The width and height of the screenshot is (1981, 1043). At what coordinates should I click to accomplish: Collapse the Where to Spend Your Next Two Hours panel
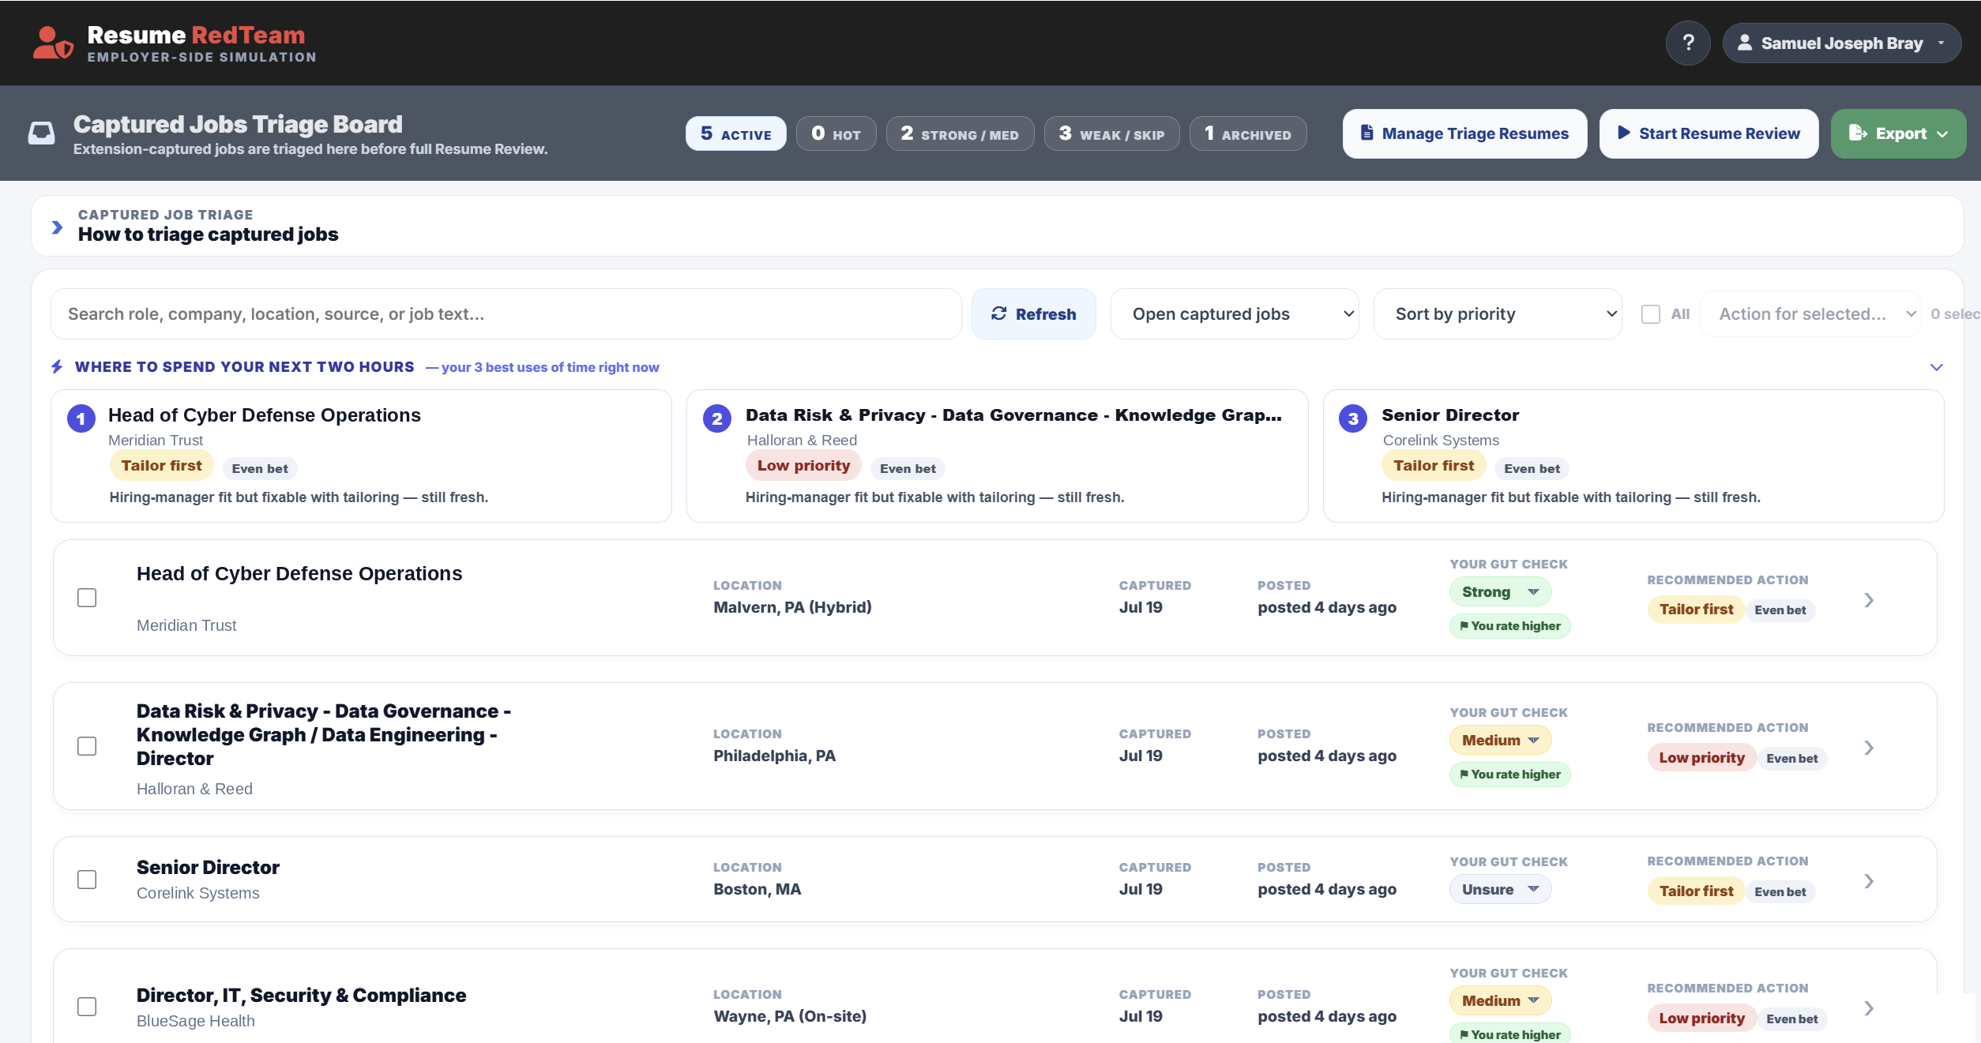point(1936,367)
